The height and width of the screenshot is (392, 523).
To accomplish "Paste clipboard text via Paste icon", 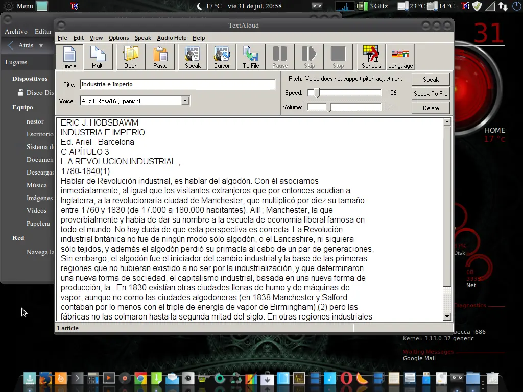I will click(160, 57).
